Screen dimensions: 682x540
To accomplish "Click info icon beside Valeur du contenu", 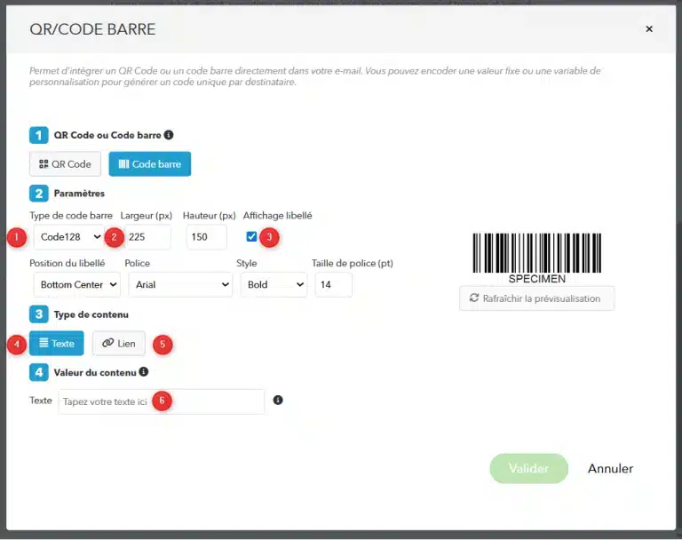I will (x=144, y=372).
